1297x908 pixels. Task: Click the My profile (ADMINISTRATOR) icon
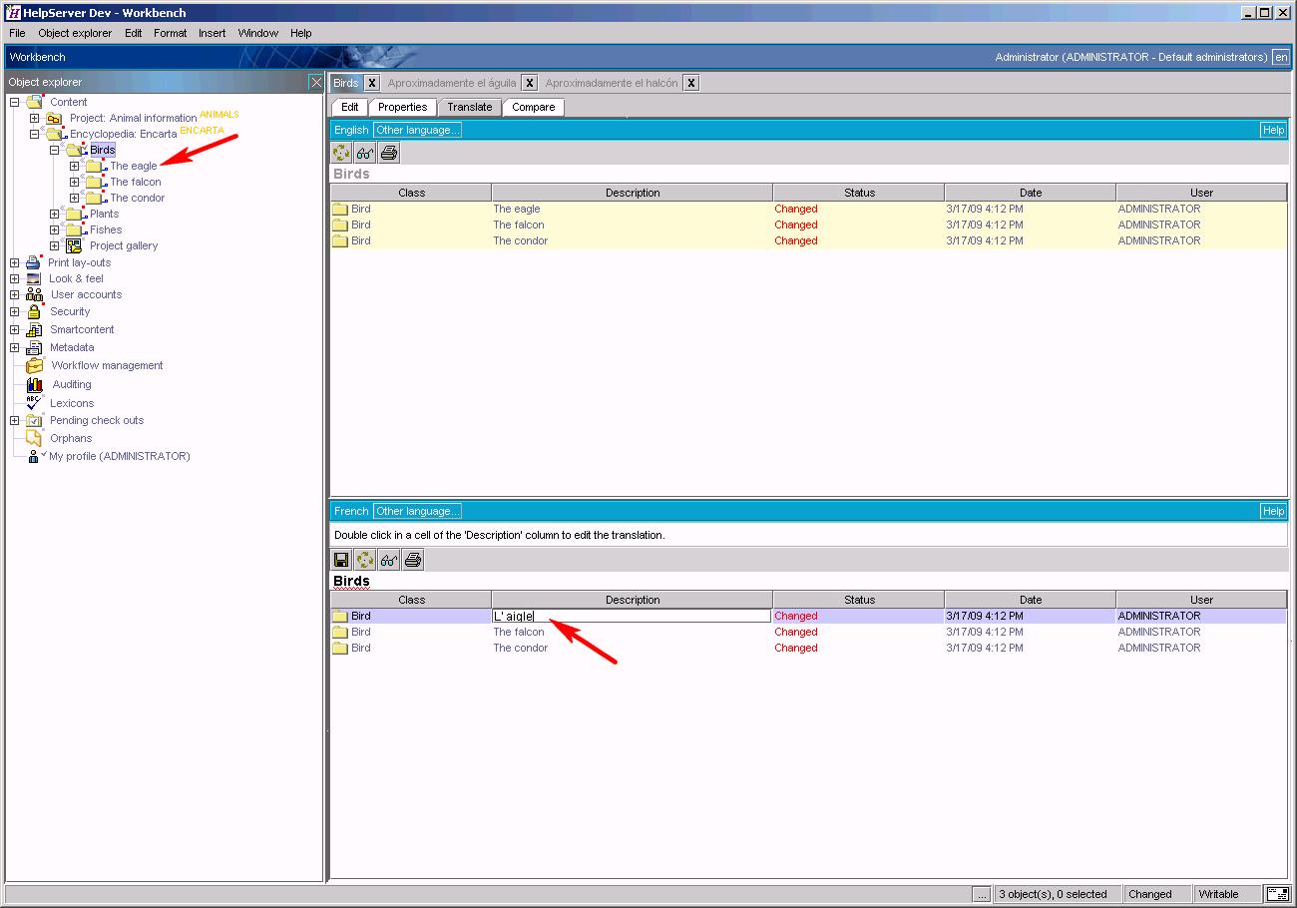[x=32, y=456]
